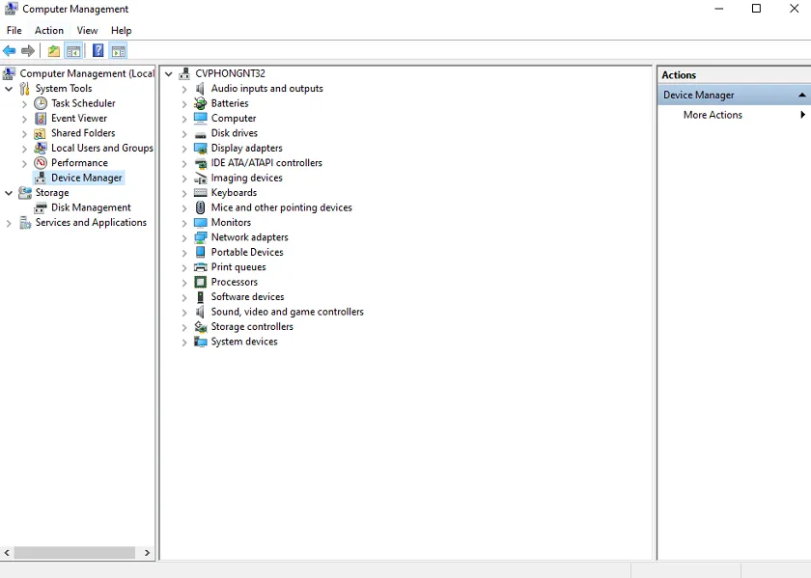The height and width of the screenshot is (578, 811).
Task: Expand the Network adapters category
Action: (183, 236)
